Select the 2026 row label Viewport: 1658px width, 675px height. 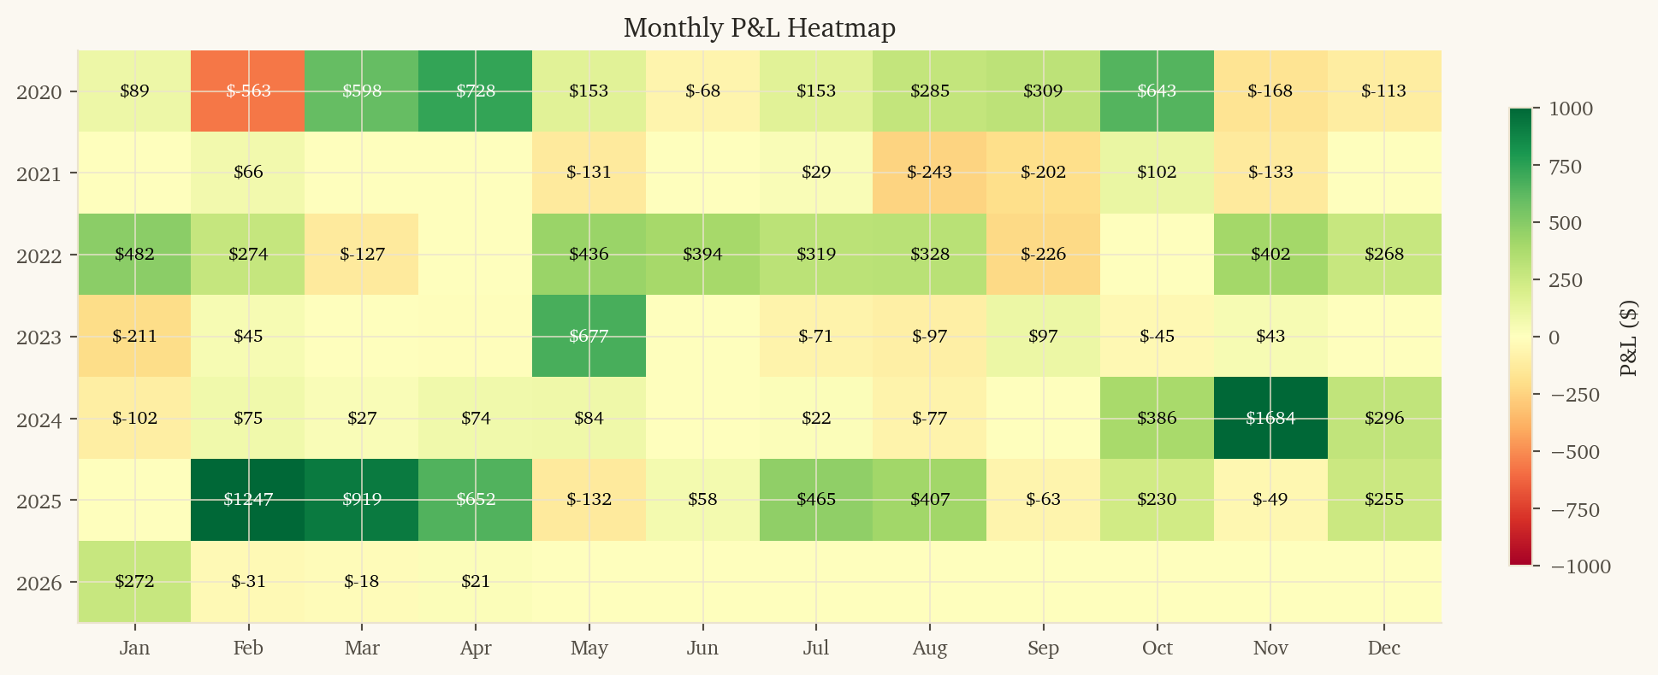(x=38, y=583)
